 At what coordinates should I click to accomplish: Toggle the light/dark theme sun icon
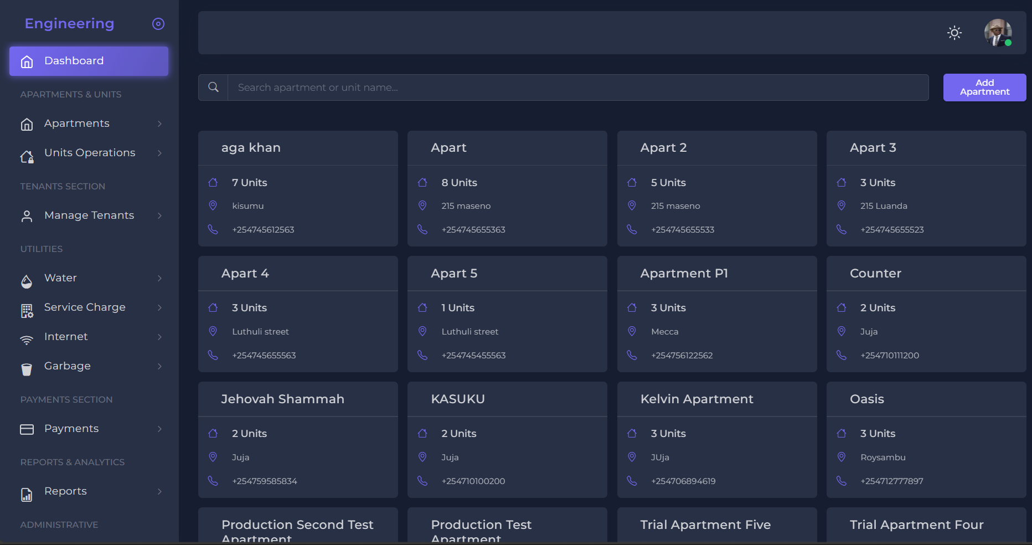click(954, 33)
